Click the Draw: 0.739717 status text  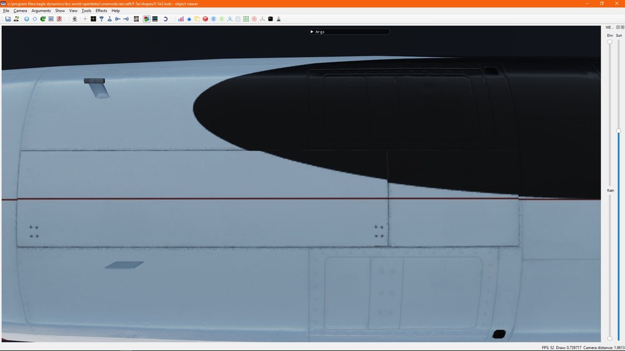568,348
